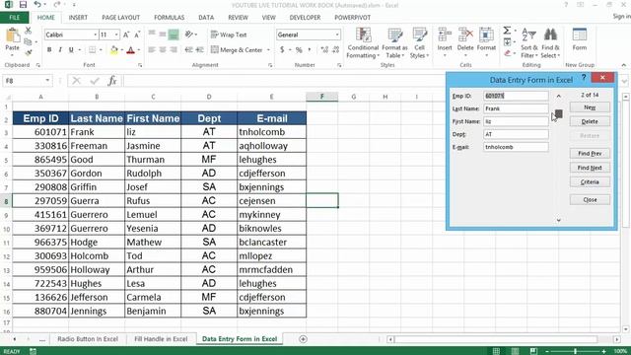Screen dimensions: 631x355
Task: Toggle Underline formatting
Action: tap(71, 50)
